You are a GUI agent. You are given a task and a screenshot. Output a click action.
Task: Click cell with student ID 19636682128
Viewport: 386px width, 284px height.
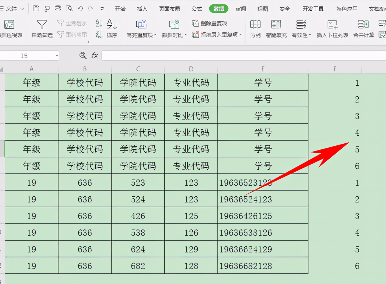pos(263,266)
